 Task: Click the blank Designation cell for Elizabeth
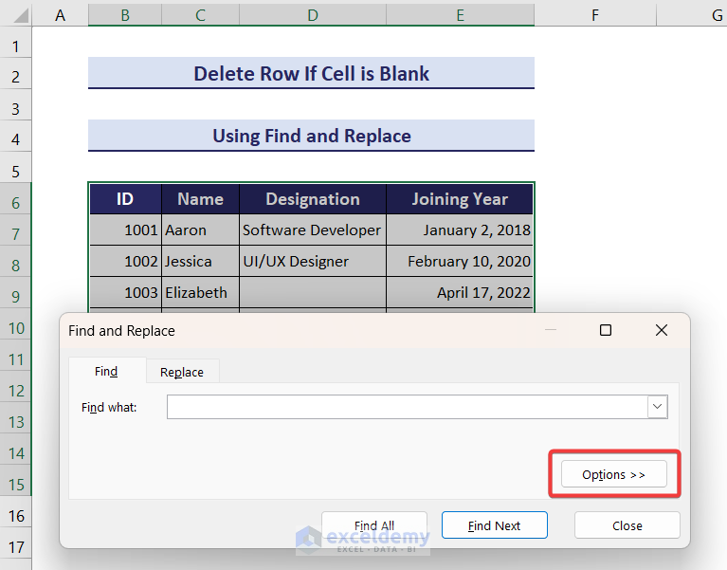(313, 292)
